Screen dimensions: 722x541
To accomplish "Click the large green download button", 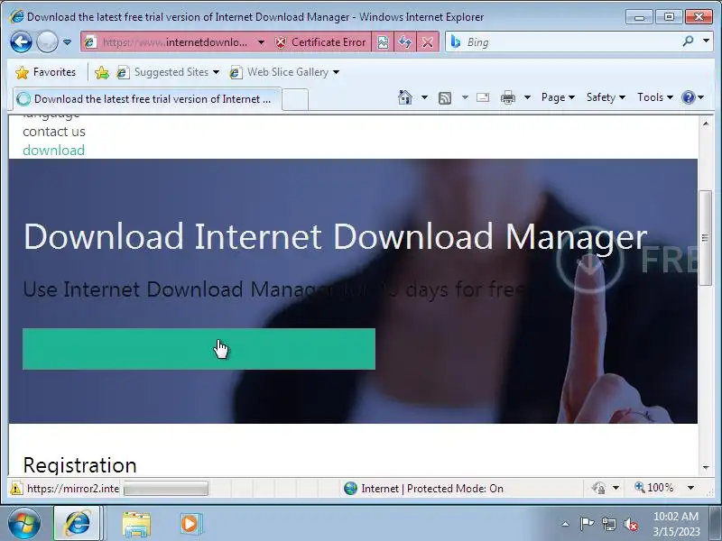I will coord(199,349).
